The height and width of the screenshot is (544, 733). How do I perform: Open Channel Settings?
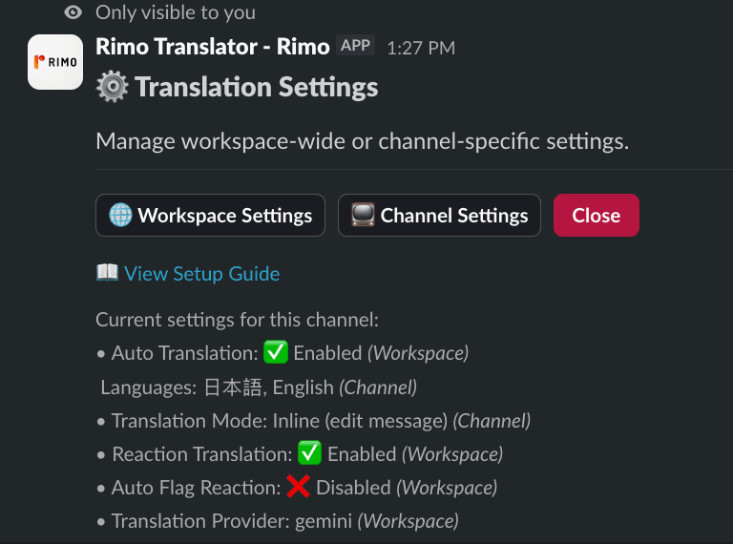(x=439, y=216)
